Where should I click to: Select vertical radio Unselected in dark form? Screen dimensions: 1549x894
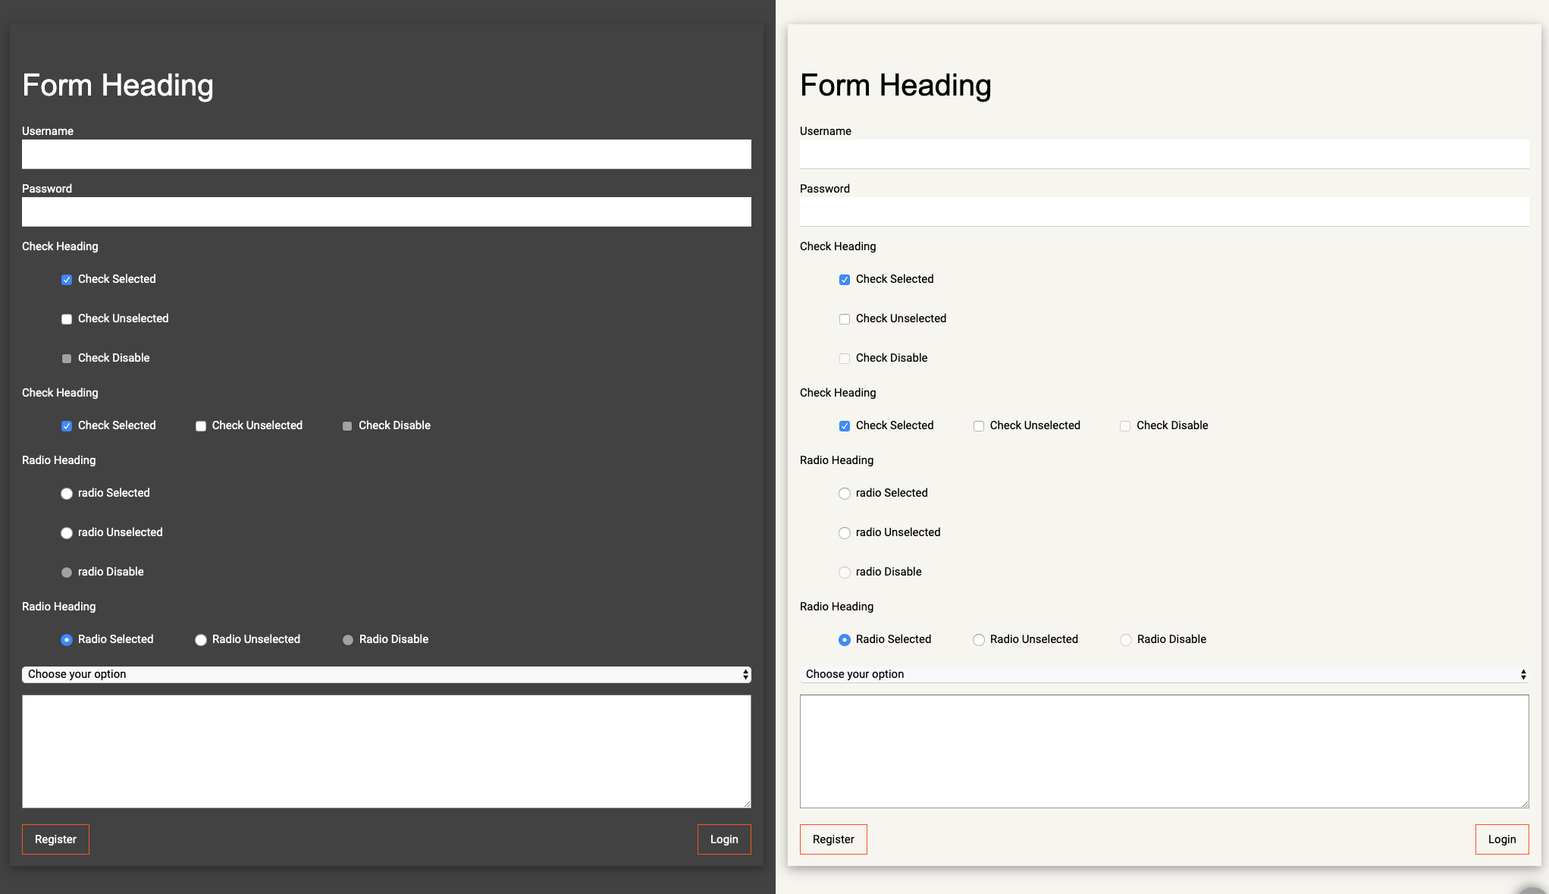click(67, 533)
